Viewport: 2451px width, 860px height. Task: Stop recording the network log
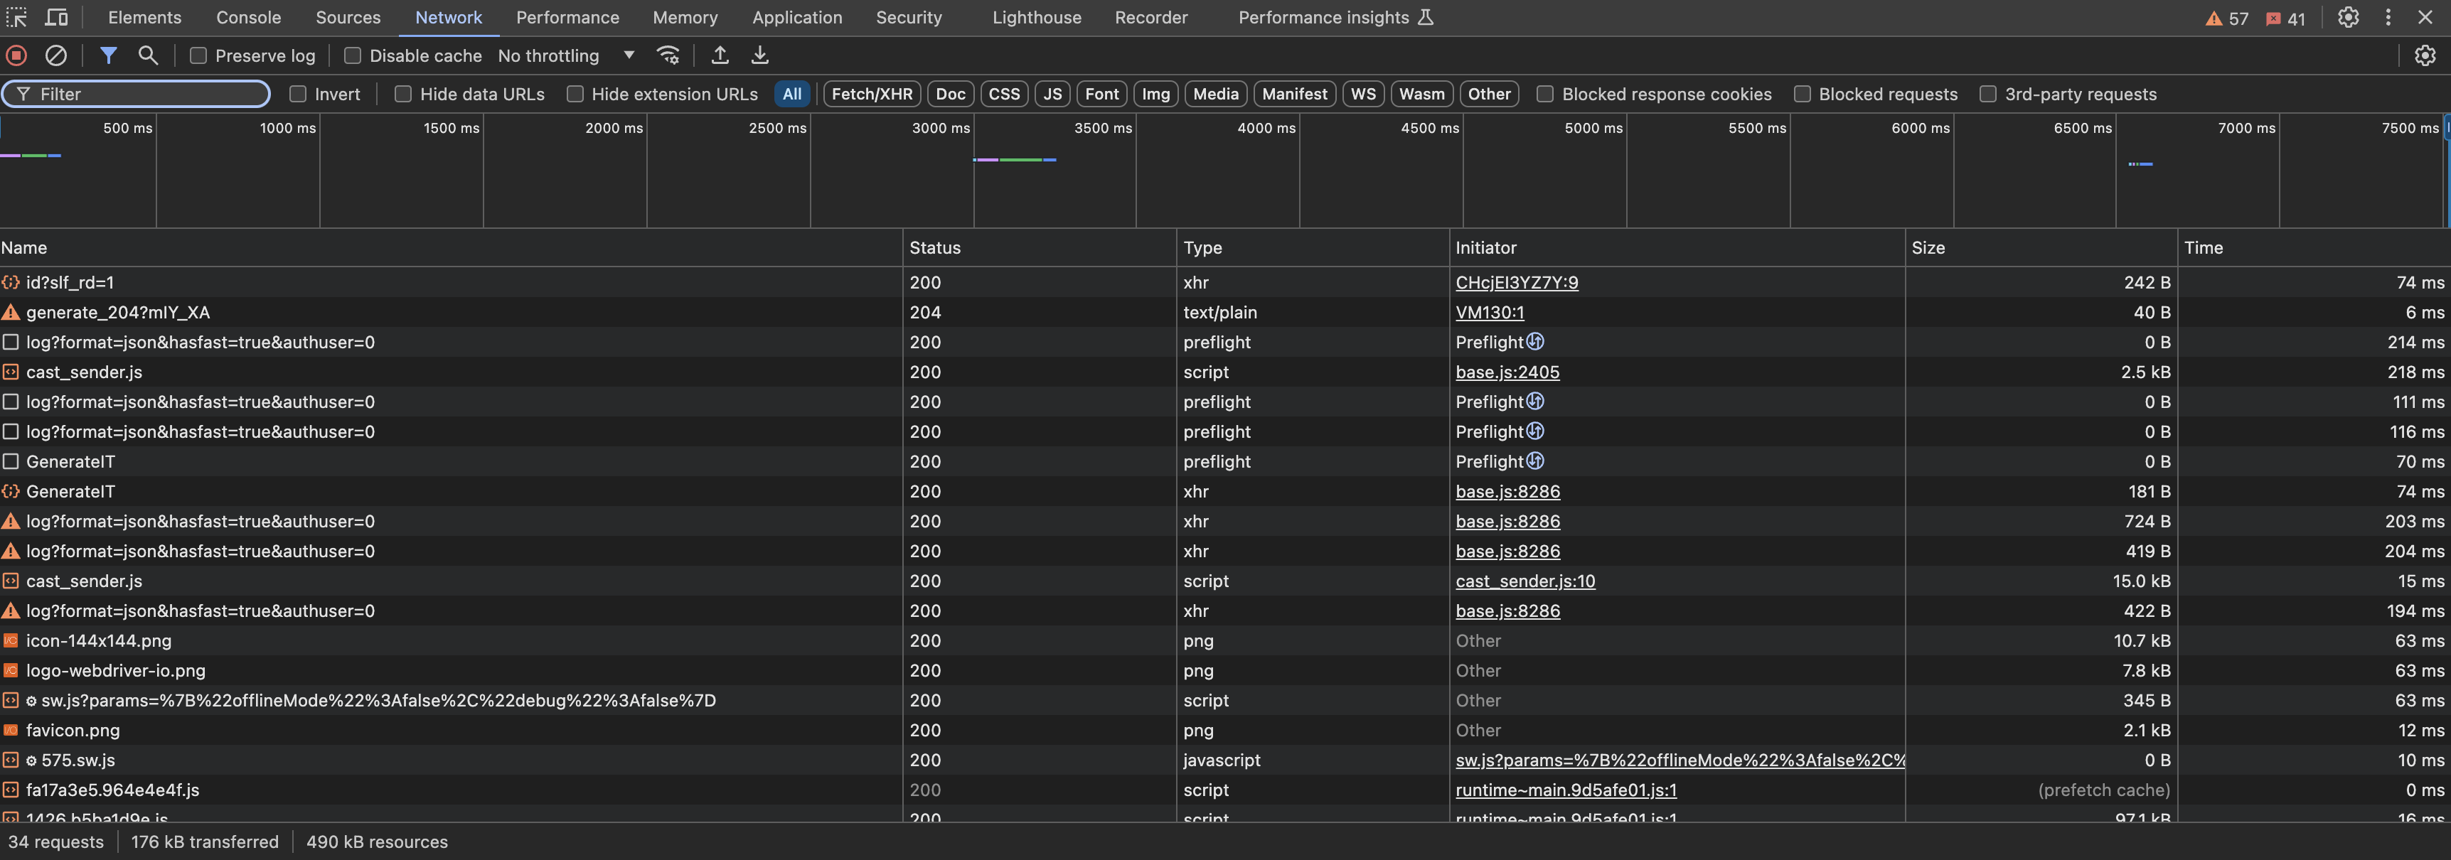click(16, 55)
